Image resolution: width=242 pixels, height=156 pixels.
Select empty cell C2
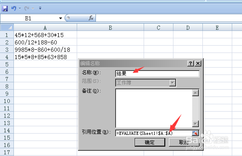158,42
